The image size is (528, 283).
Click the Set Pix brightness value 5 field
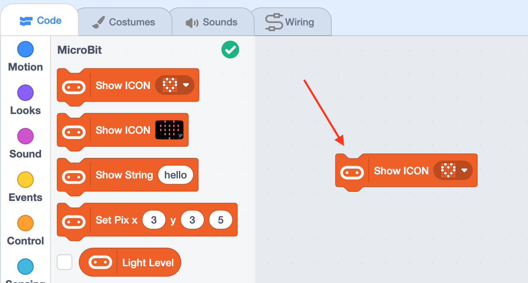pyautogui.click(x=220, y=220)
